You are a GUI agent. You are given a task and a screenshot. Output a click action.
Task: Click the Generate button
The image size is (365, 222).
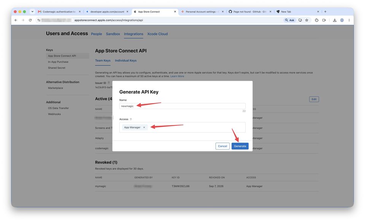pos(240,146)
